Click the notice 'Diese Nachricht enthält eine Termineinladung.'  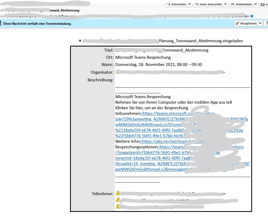point(37,24)
